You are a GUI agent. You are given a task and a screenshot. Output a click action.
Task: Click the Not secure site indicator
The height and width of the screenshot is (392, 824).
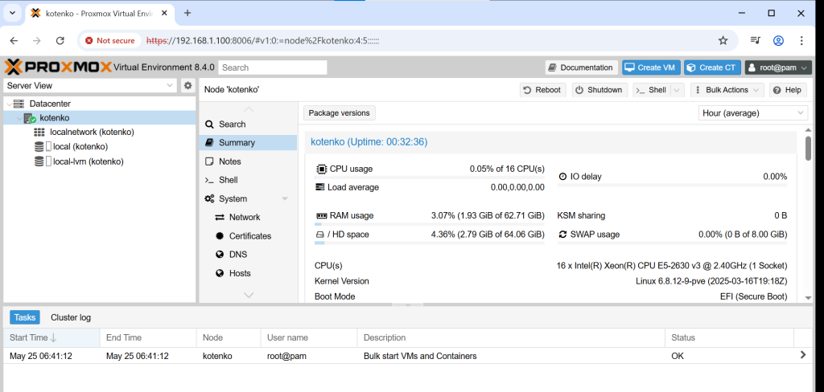click(x=109, y=40)
